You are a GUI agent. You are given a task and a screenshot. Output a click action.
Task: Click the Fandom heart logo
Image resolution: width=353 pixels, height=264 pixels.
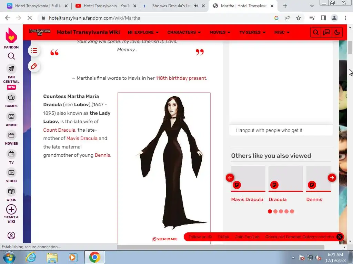coord(11,35)
